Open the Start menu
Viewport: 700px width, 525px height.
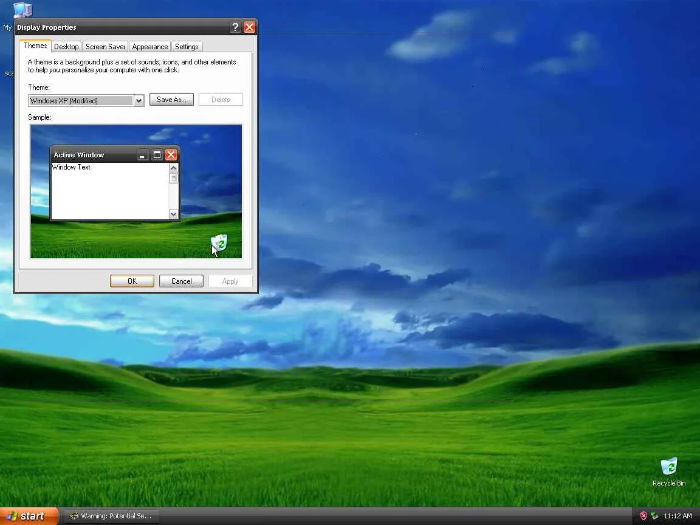pos(29,516)
